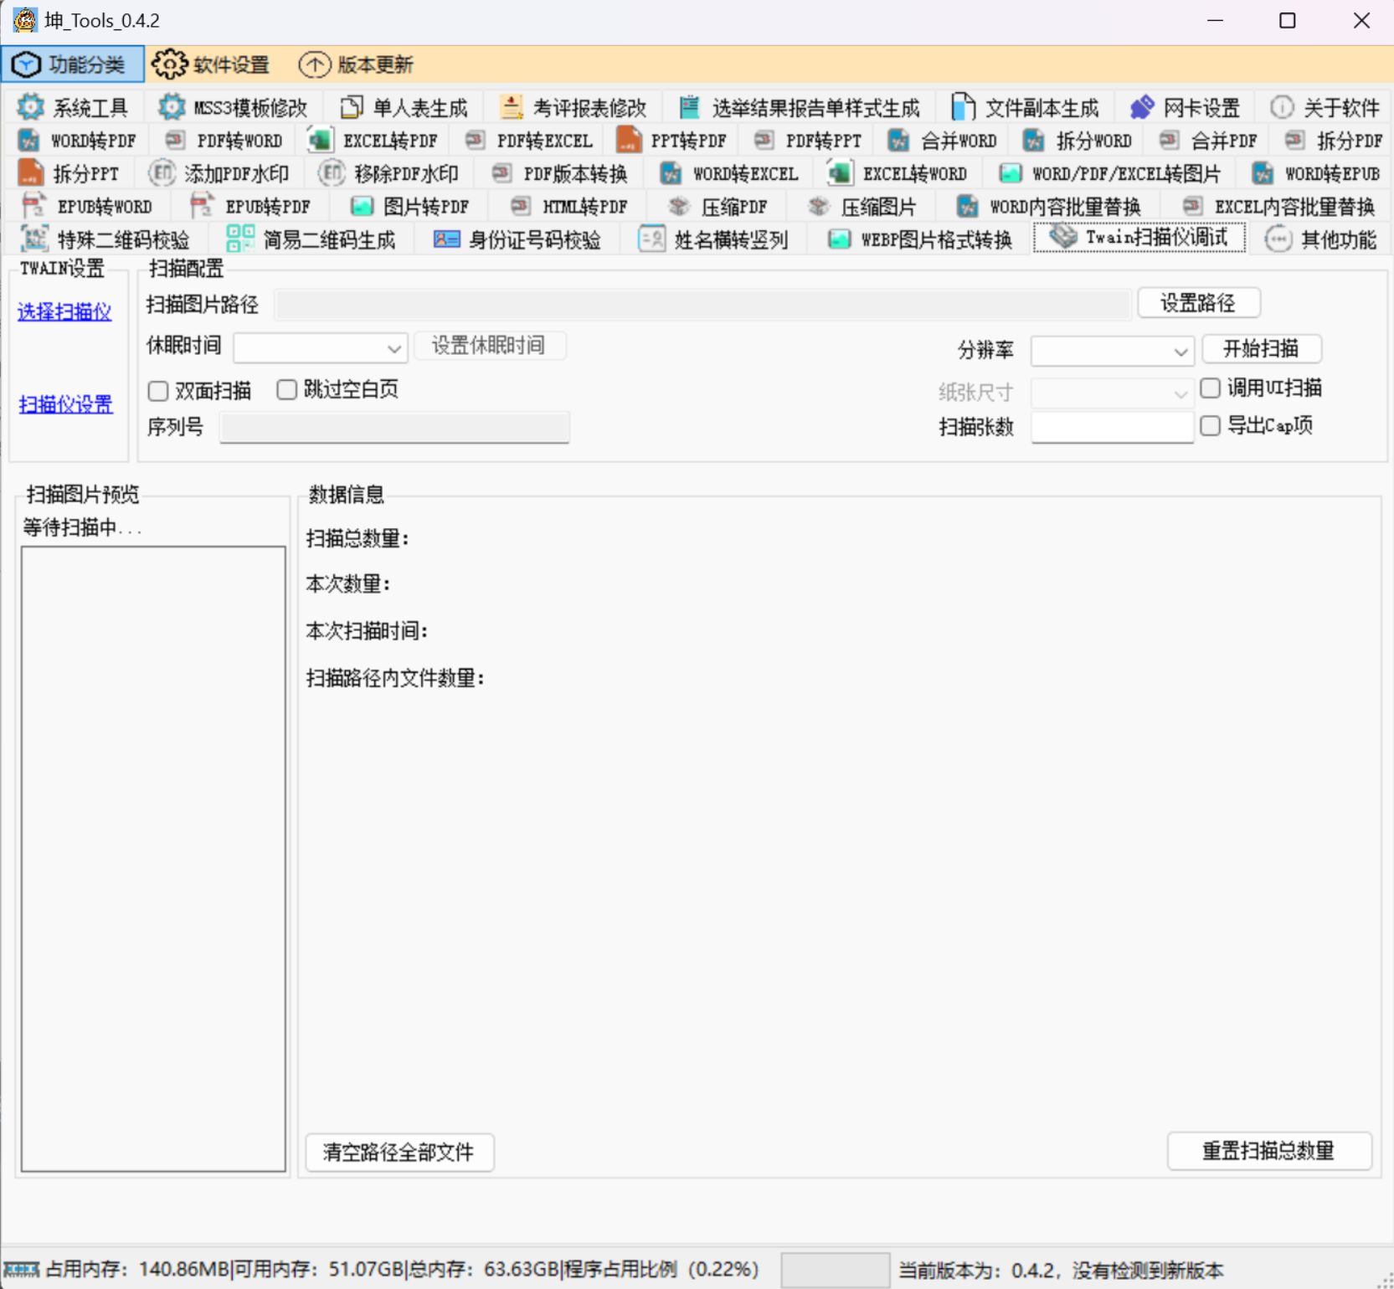Open HTML转PDF converter
Viewport: 1394px width, 1289px height.
[568, 206]
